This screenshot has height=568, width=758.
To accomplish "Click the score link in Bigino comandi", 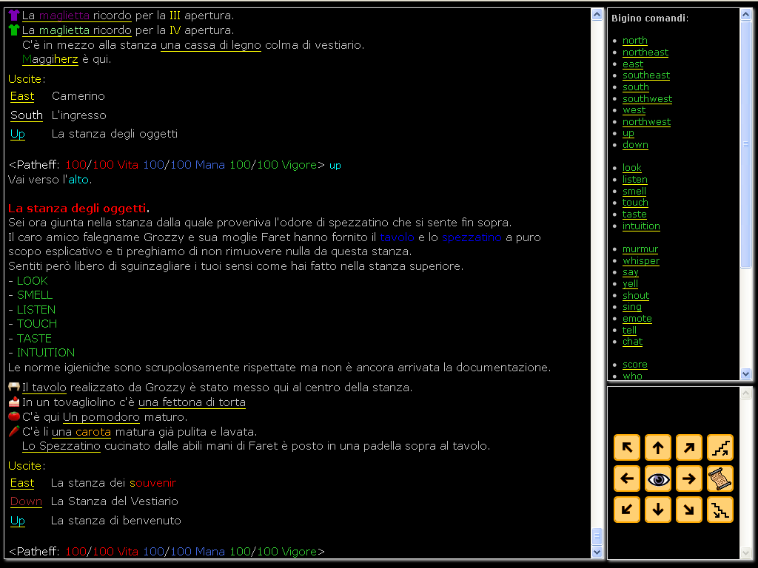I will (x=634, y=364).
